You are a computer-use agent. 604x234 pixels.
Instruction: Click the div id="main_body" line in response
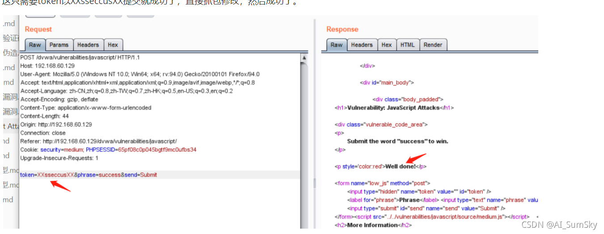tap(387, 83)
